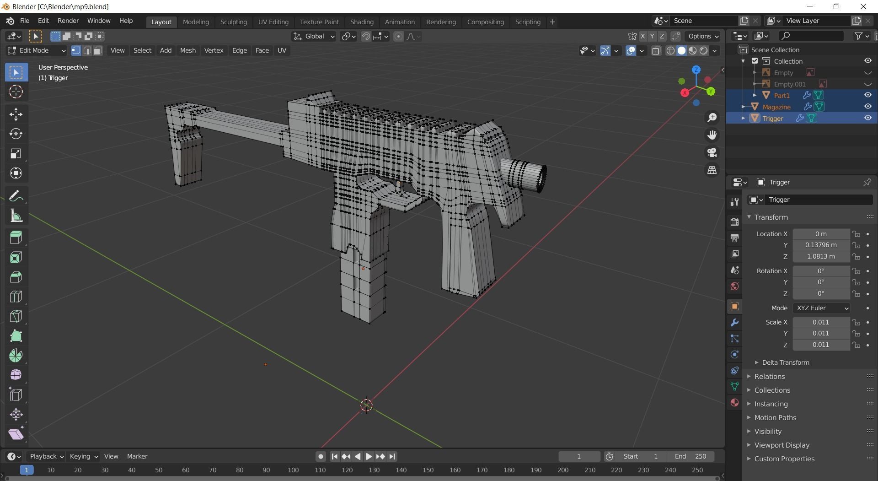Switch to the UV Editing workspace tab

(273, 22)
